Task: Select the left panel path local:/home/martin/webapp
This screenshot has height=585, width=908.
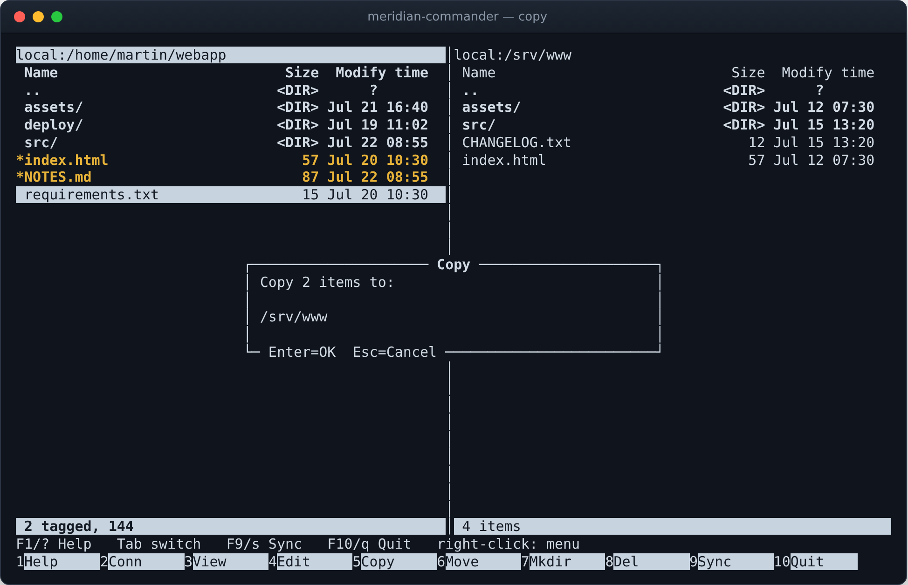Action: pyautogui.click(x=231, y=55)
